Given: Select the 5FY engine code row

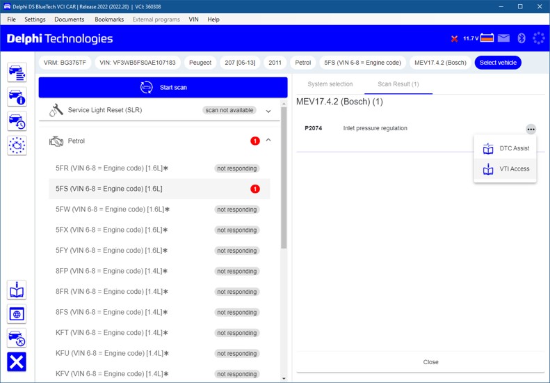Looking at the screenshot, I should click(x=160, y=251).
